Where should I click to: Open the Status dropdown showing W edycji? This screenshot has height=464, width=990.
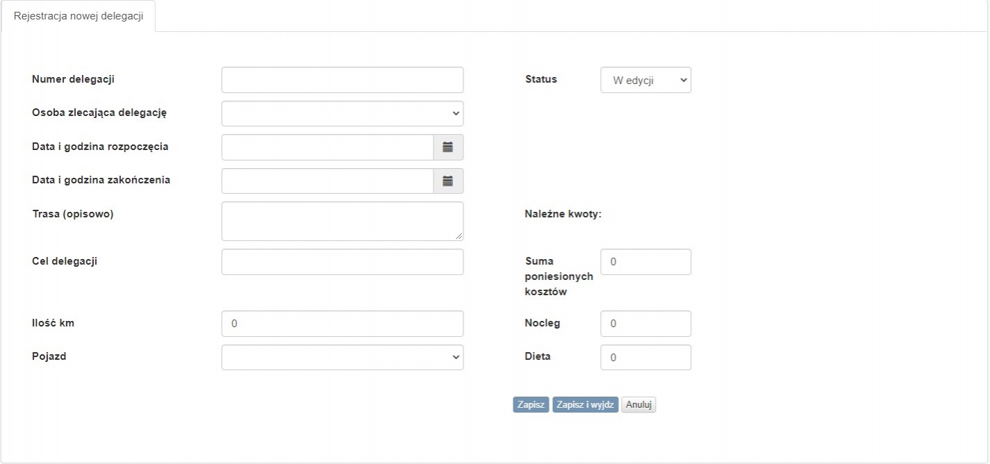(645, 80)
